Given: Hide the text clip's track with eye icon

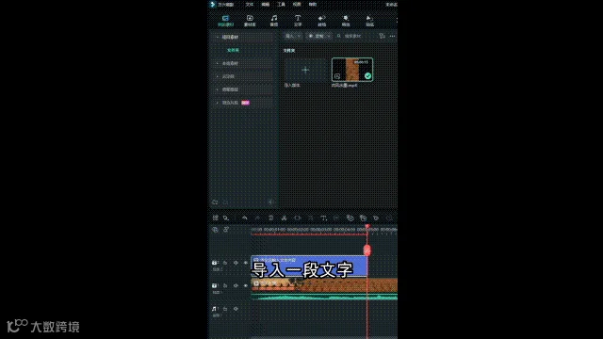Looking at the screenshot, I should pyautogui.click(x=246, y=263).
